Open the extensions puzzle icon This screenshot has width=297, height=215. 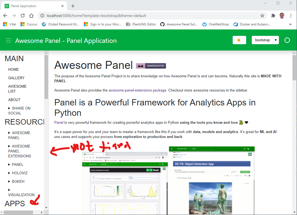pyautogui.click(x=273, y=16)
